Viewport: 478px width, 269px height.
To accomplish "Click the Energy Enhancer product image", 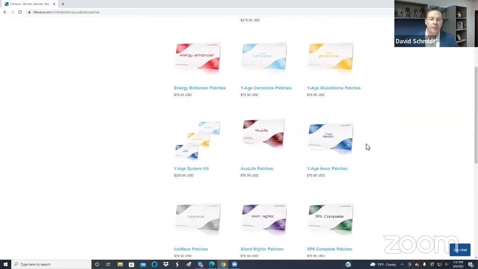I will [198, 57].
